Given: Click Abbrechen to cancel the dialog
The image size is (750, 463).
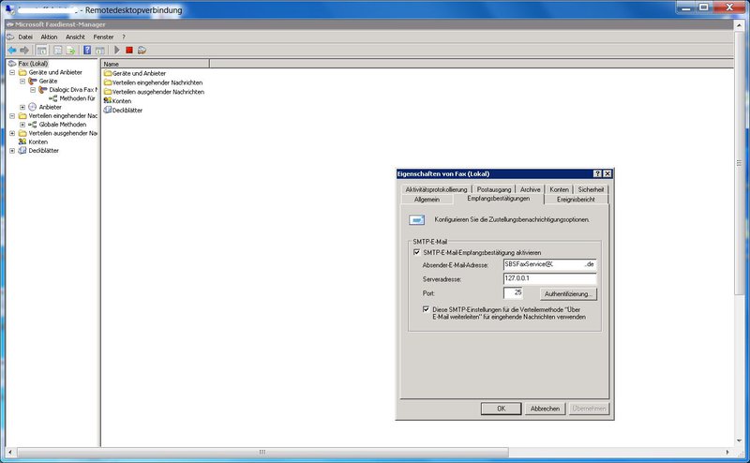Looking at the screenshot, I should coord(545,409).
